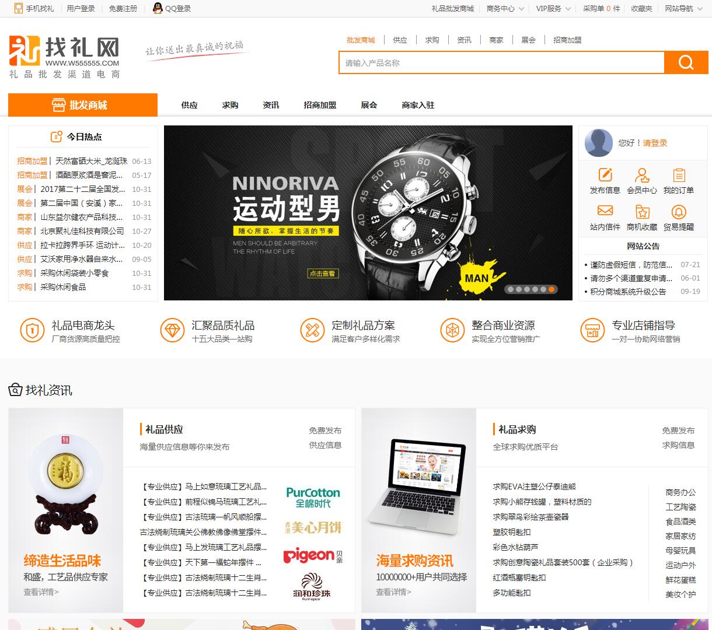Viewport: 712px width, 630px height.
Task: Open the 鲜花蛋糕 category link
Action: click(680, 580)
